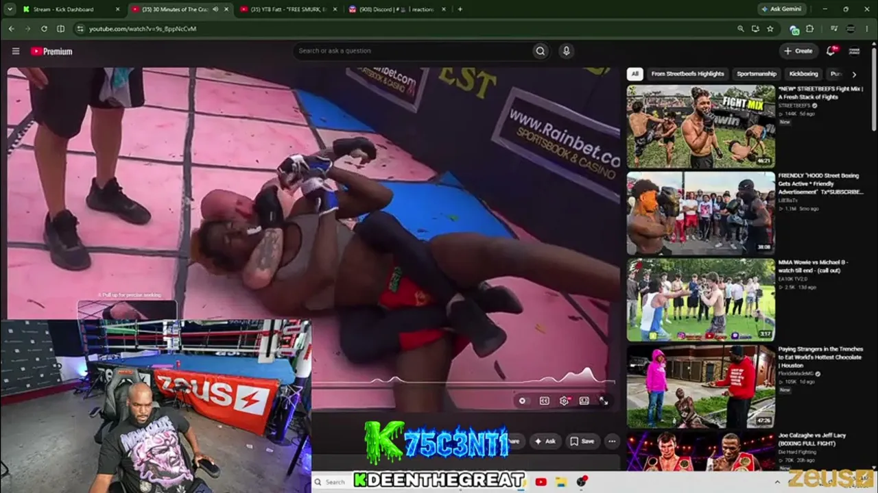The height and width of the screenshot is (493, 878).
Task: Click the Ask button below the video
Action: pos(545,442)
